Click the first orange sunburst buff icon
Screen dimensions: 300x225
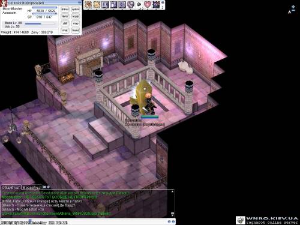coord(88,5)
